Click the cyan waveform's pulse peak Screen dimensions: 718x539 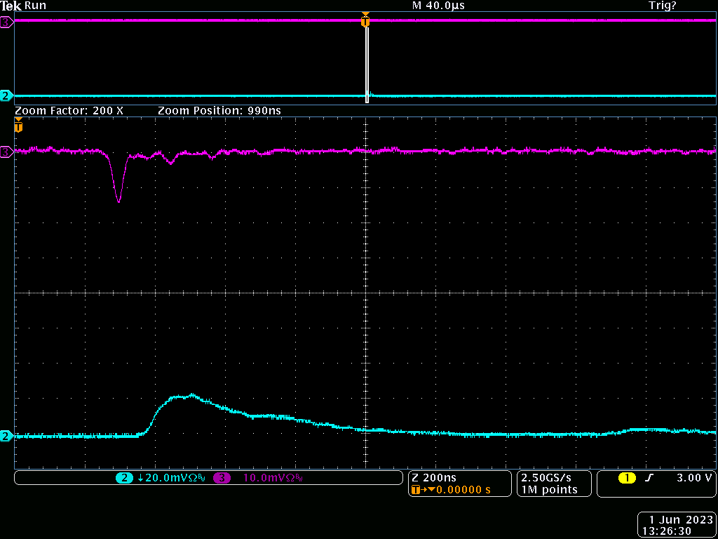click(x=191, y=394)
